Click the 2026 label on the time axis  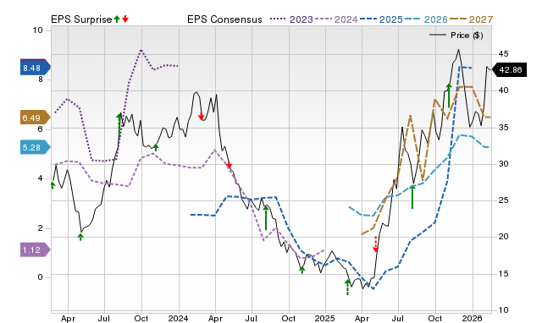(x=473, y=318)
